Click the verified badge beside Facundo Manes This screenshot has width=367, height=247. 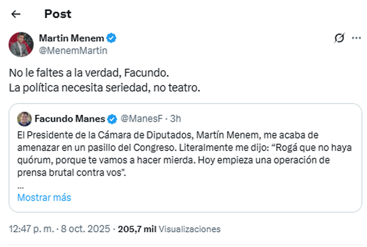(112, 120)
